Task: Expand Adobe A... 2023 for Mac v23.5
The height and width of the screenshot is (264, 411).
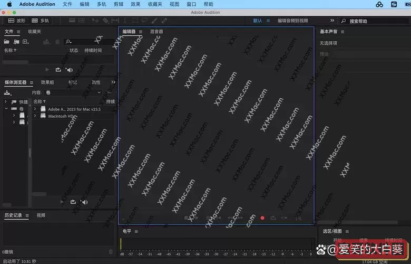Action: [x=35, y=109]
